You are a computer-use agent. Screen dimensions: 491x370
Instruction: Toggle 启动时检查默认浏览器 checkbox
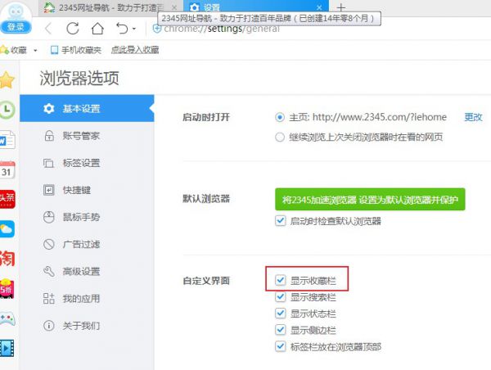(x=280, y=221)
